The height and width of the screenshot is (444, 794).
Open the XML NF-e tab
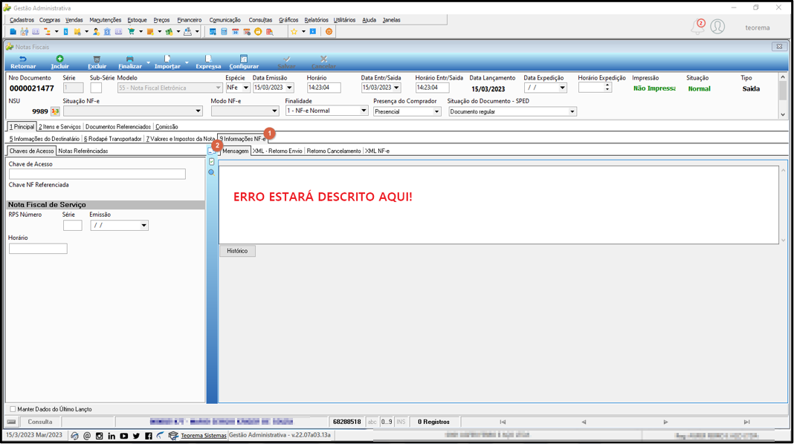coord(377,151)
